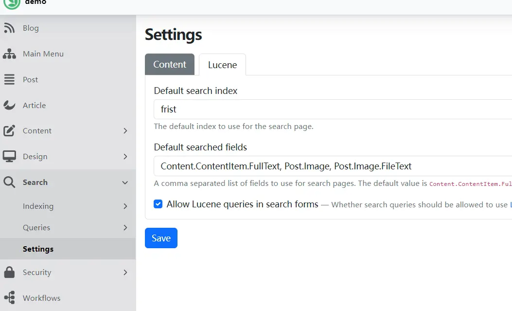The height and width of the screenshot is (311, 512).
Task: Collapse the Search section chevron
Action: click(x=125, y=183)
